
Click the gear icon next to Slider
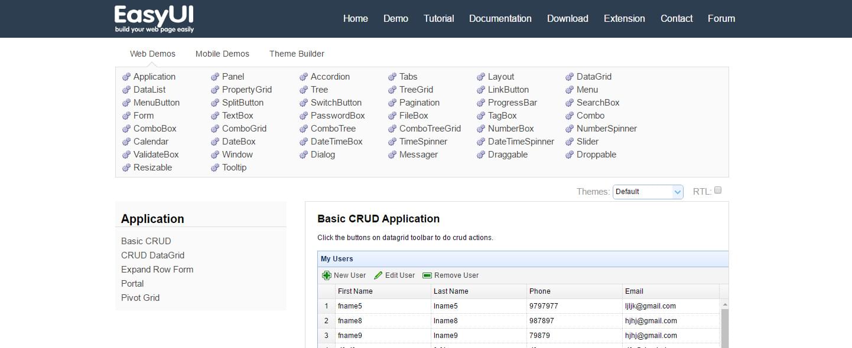[570, 142]
